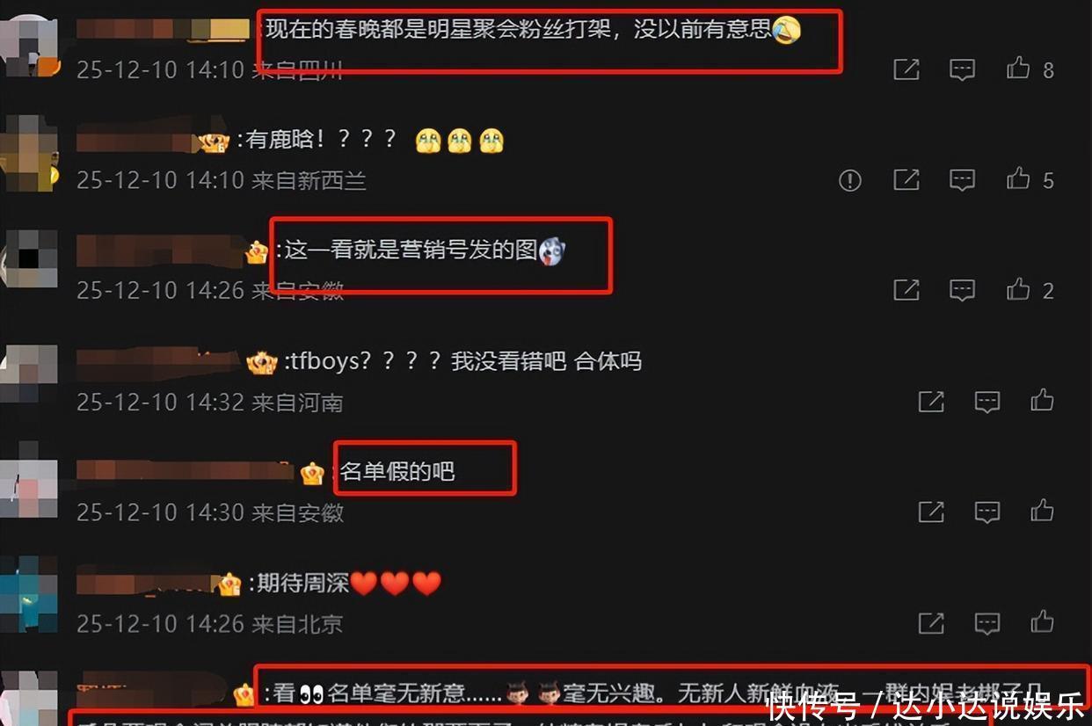Screen dimensions: 1092x726
Task: Click timestamp 25-12-10 14:32 来自河南
Action: click(209, 403)
